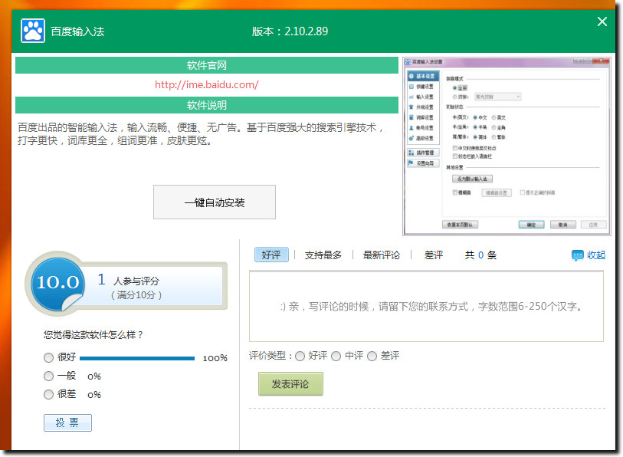Click the 10.0 score badge
The width and height of the screenshot is (623, 457).
click(x=58, y=283)
